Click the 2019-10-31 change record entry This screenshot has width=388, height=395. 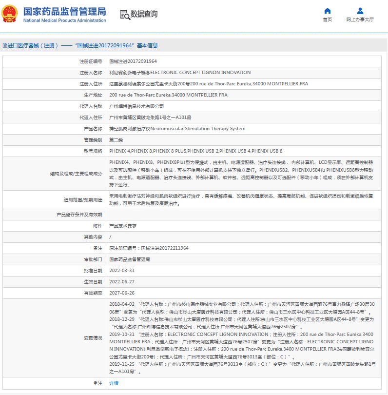pyautogui.click(x=242, y=345)
